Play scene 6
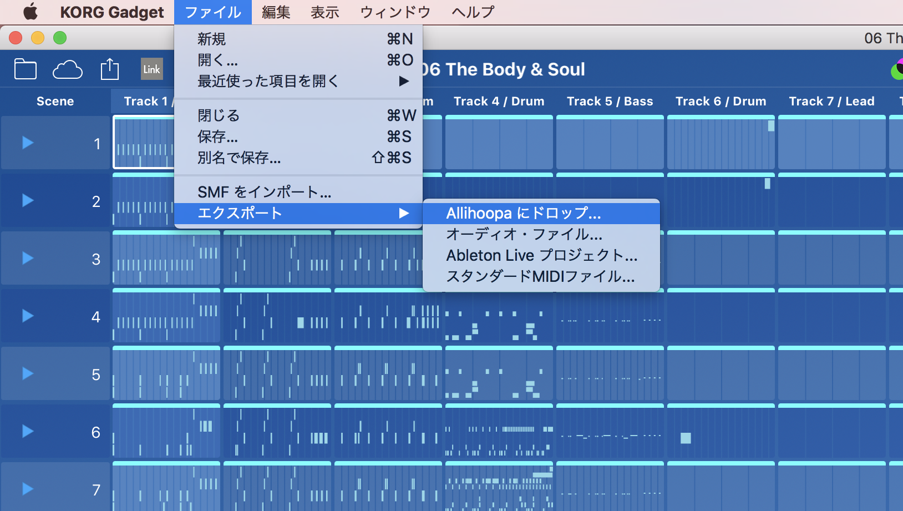 coord(27,431)
